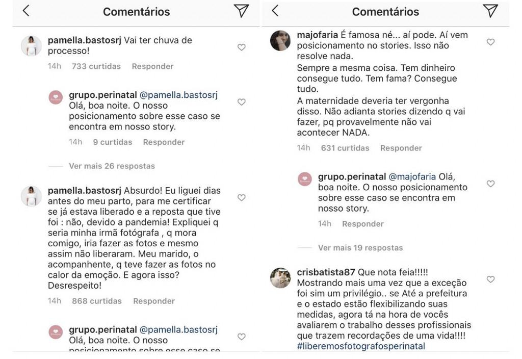The height and width of the screenshot is (359, 522).
Task: Open direct share icon in right screen
Action: [x=490, y=11]
